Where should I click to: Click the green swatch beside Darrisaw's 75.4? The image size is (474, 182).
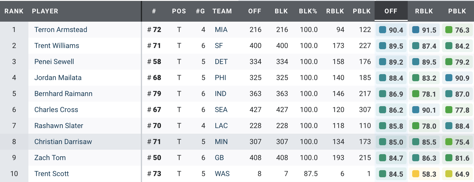[449, 142]
